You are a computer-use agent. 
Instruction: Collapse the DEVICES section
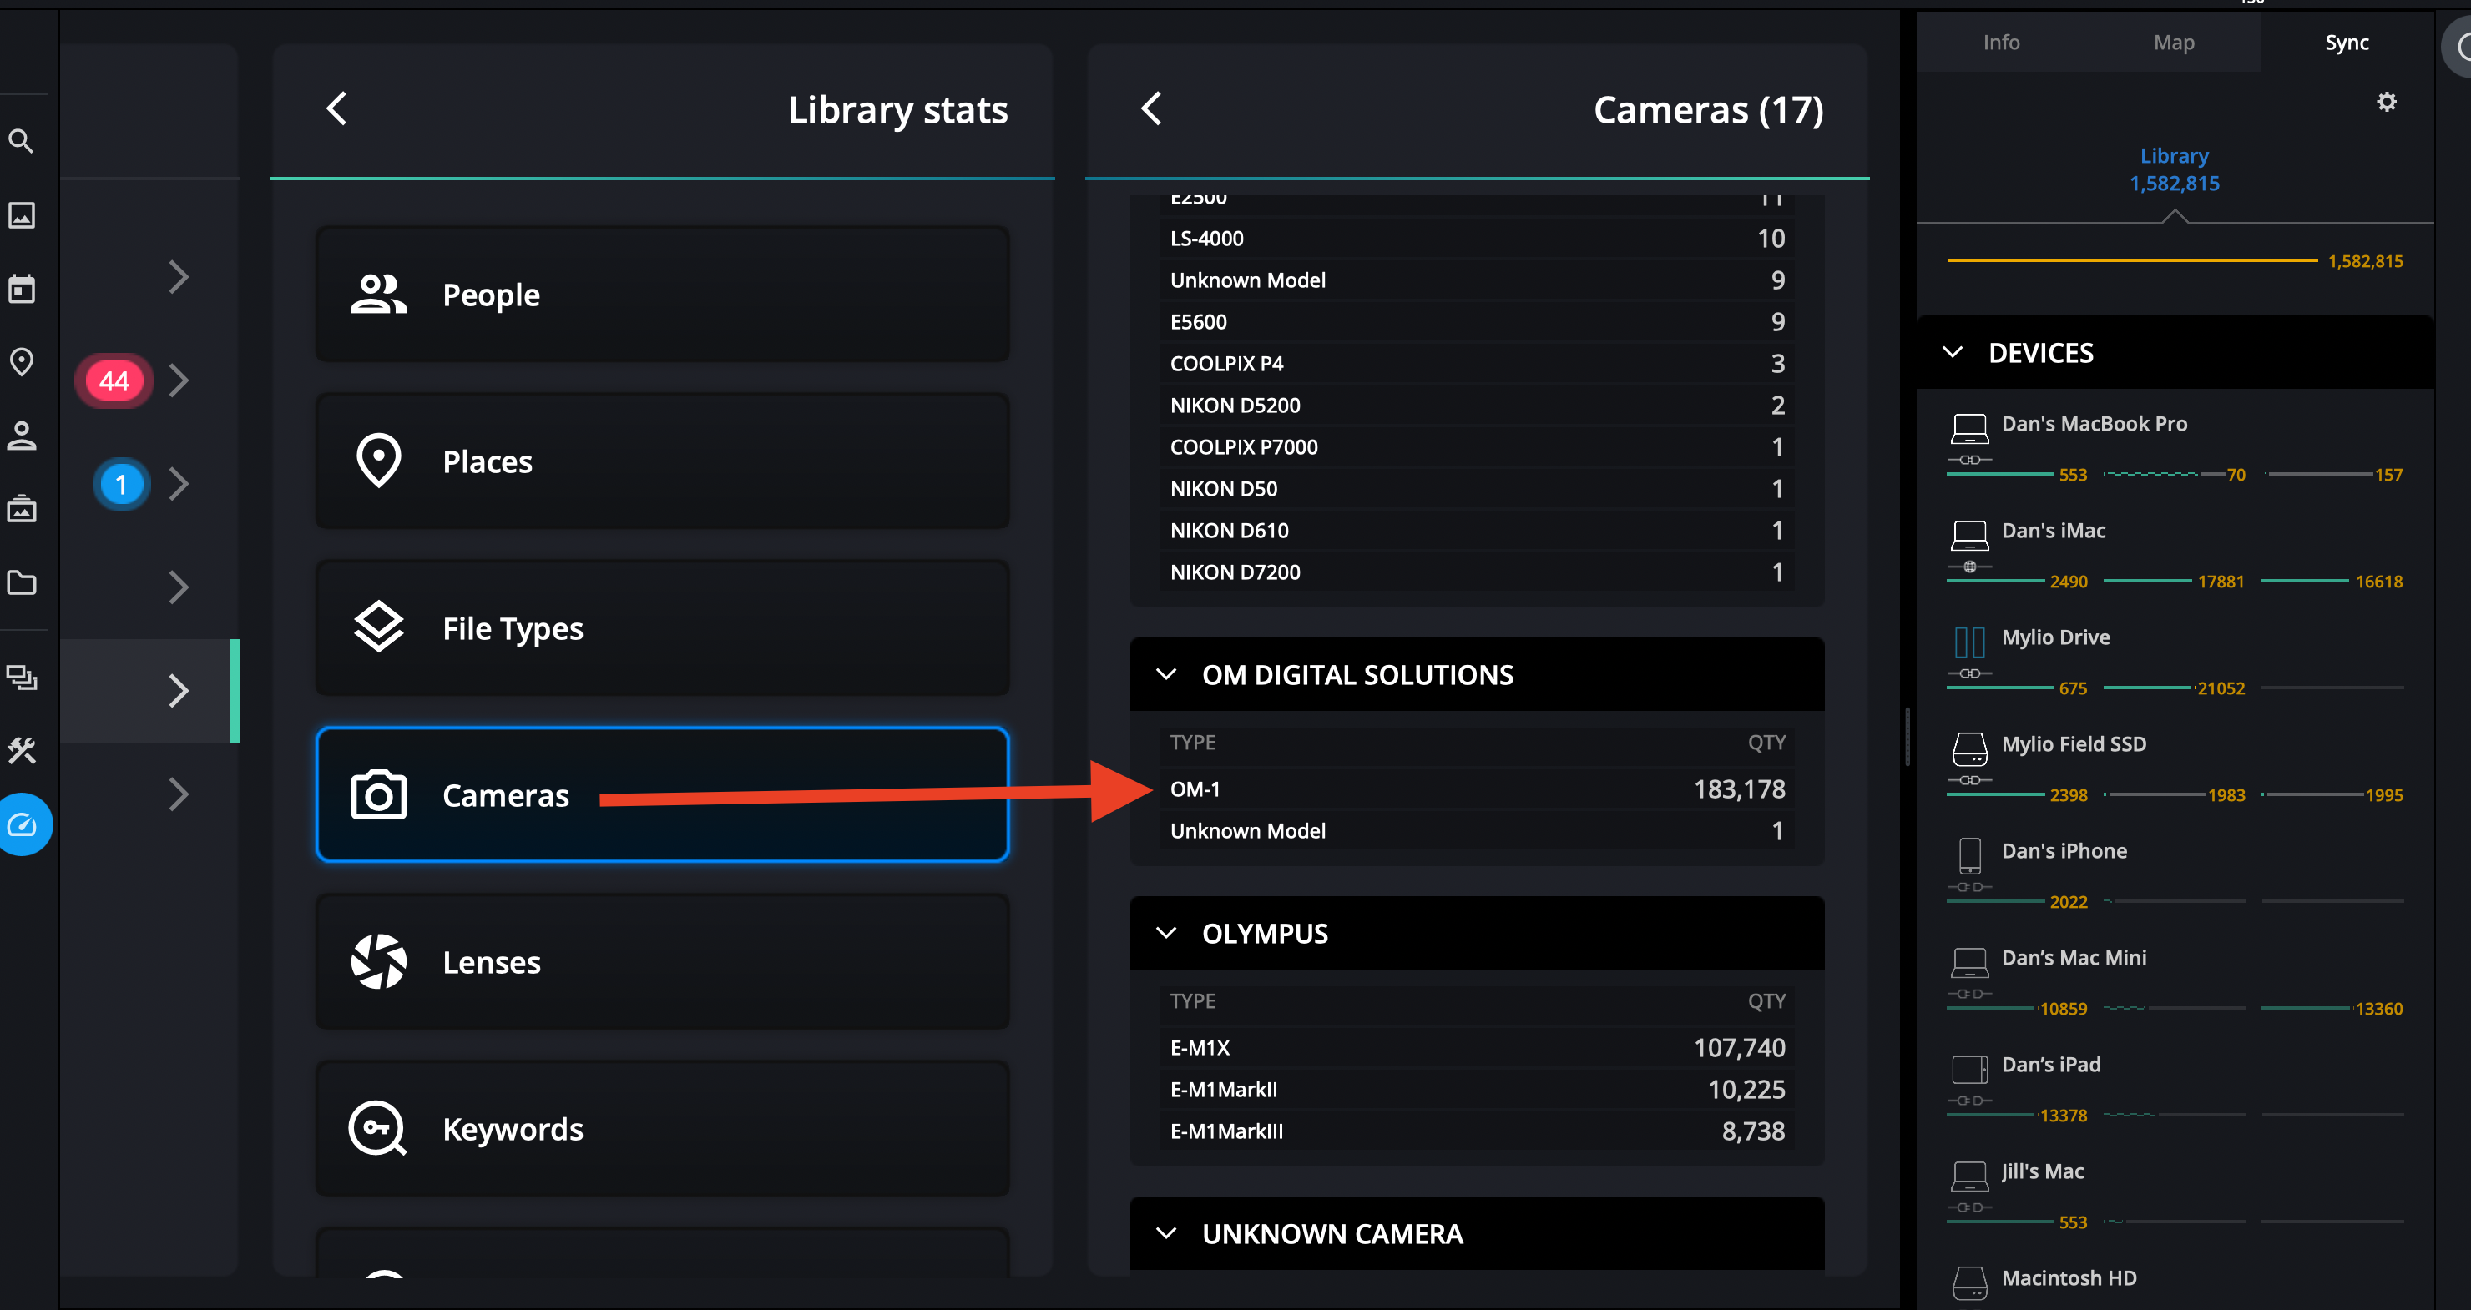coord(1952,352)
